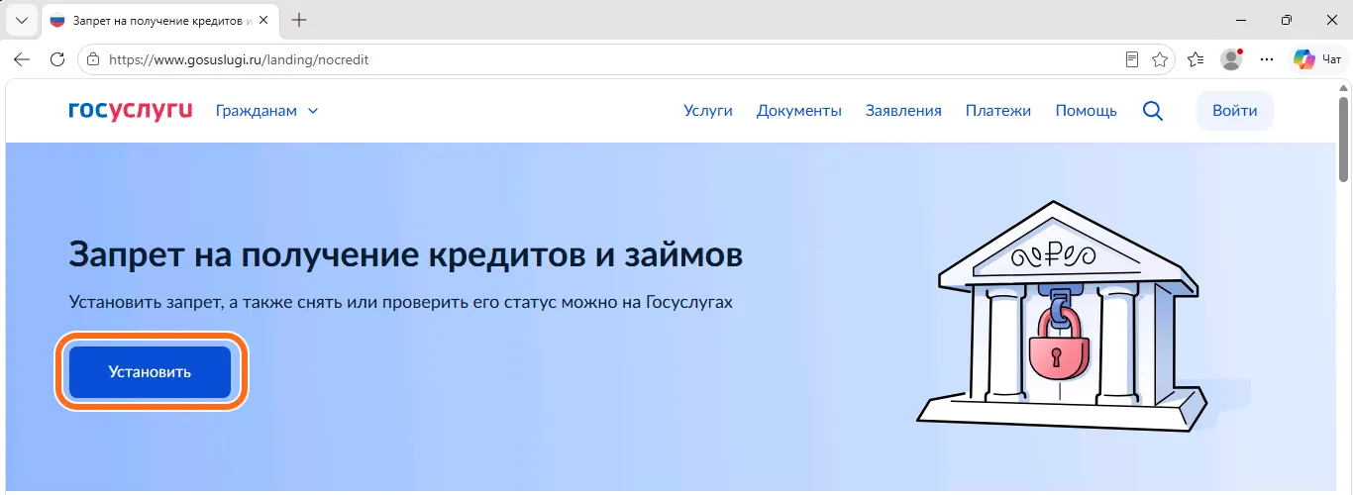Viewport: 1353px width, 495px height.
Task: Open the "Платежи" menu item
Action: pyautogui.click(x=998, y=111)
